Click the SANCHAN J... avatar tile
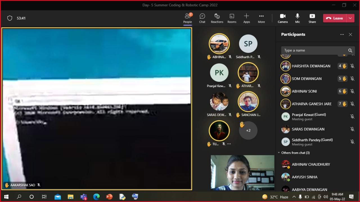Screen dimensions: 360x202 point(248,102)
